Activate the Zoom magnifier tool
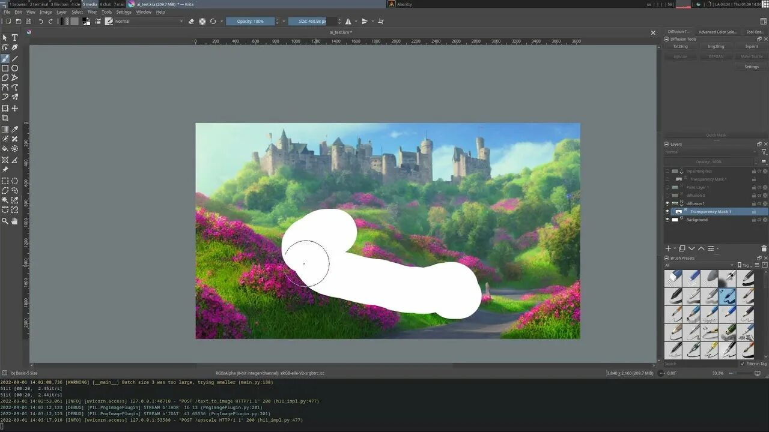Screen dimensions: 769x432 click(5, 221)
